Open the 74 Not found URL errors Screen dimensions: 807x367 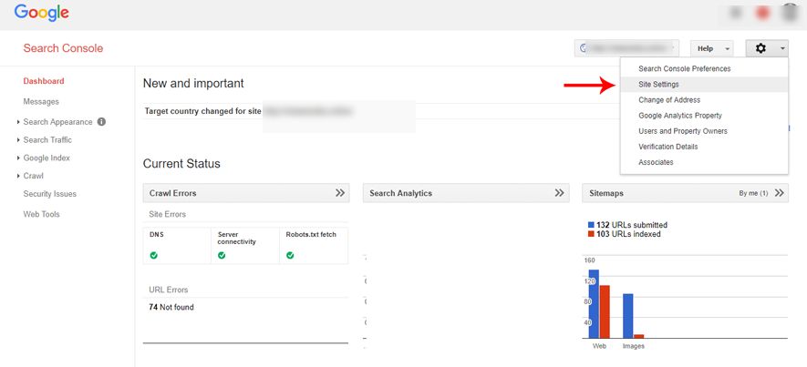pos(171,308)
